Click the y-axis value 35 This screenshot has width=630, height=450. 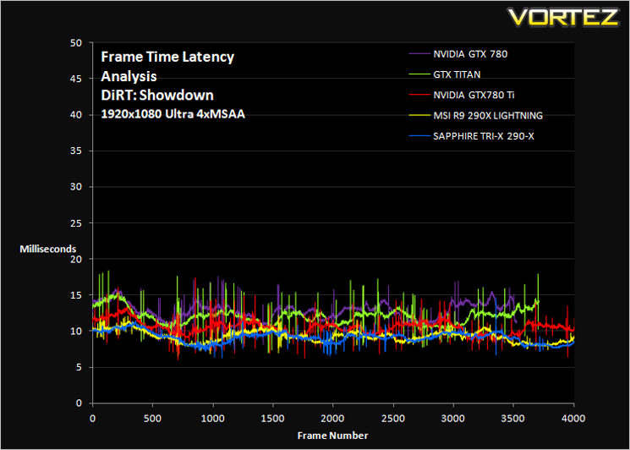[76, 151]
